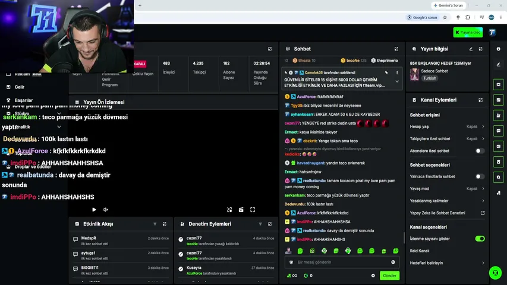Open the Etkinlik Akışı filter dropdown

(x=155, y=224)
